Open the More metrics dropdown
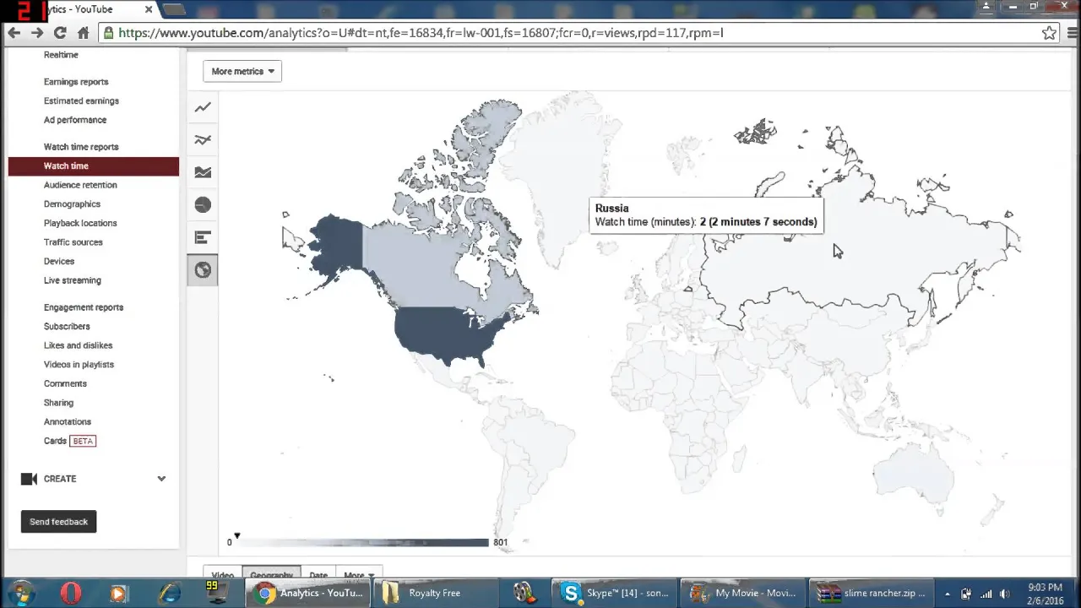 coord(242,72)
